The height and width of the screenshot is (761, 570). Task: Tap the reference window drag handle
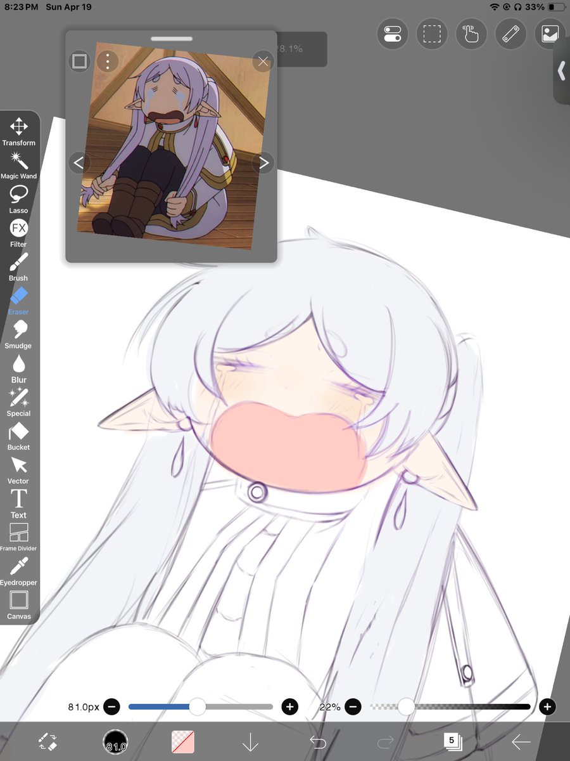[171, 39]
